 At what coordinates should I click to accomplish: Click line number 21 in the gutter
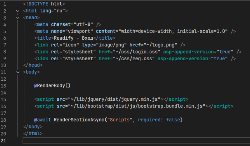[x=4, y=140]
